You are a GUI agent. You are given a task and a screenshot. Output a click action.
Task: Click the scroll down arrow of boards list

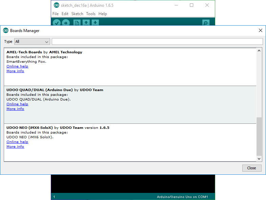pos(259,159)
